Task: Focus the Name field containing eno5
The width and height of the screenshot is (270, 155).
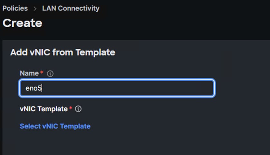Action: coord(117,88)
